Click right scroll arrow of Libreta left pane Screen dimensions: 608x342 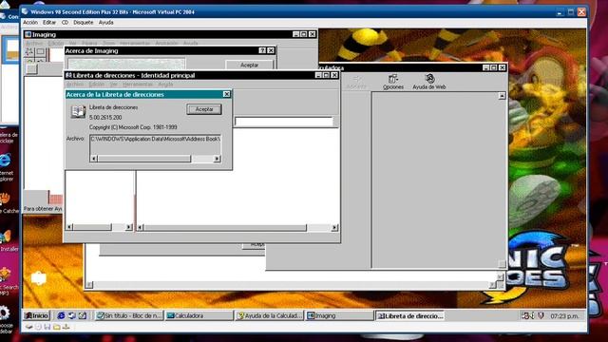pos(129,227)
